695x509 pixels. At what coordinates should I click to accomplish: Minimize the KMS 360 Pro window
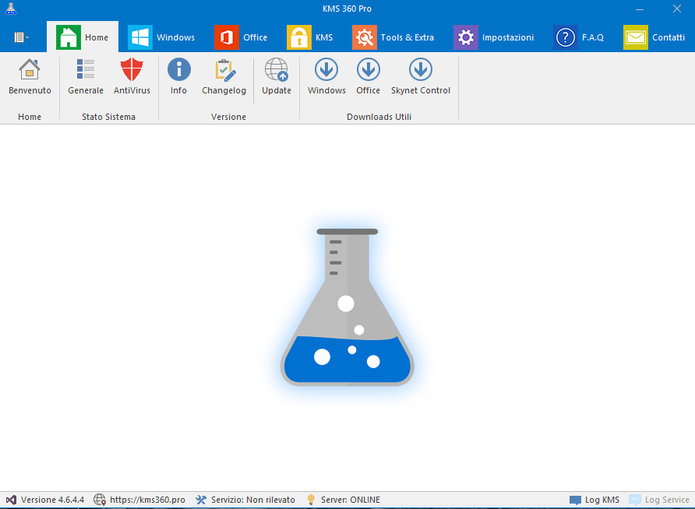[x=640, y=9]
